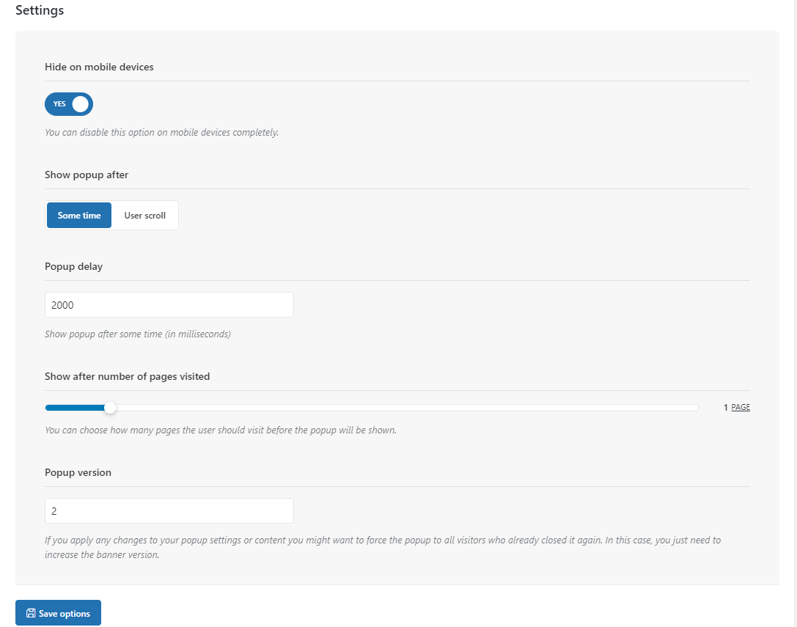Image resolution: width=797 pixels, height=627 pixels.
Task: Click 'Show after number of pages visited' label
Action: tap(127, 376)
